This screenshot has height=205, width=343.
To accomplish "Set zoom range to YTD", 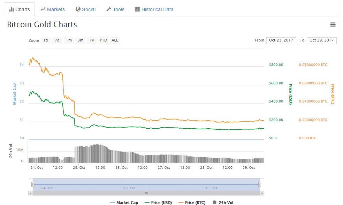I will [x=103, y=40].
